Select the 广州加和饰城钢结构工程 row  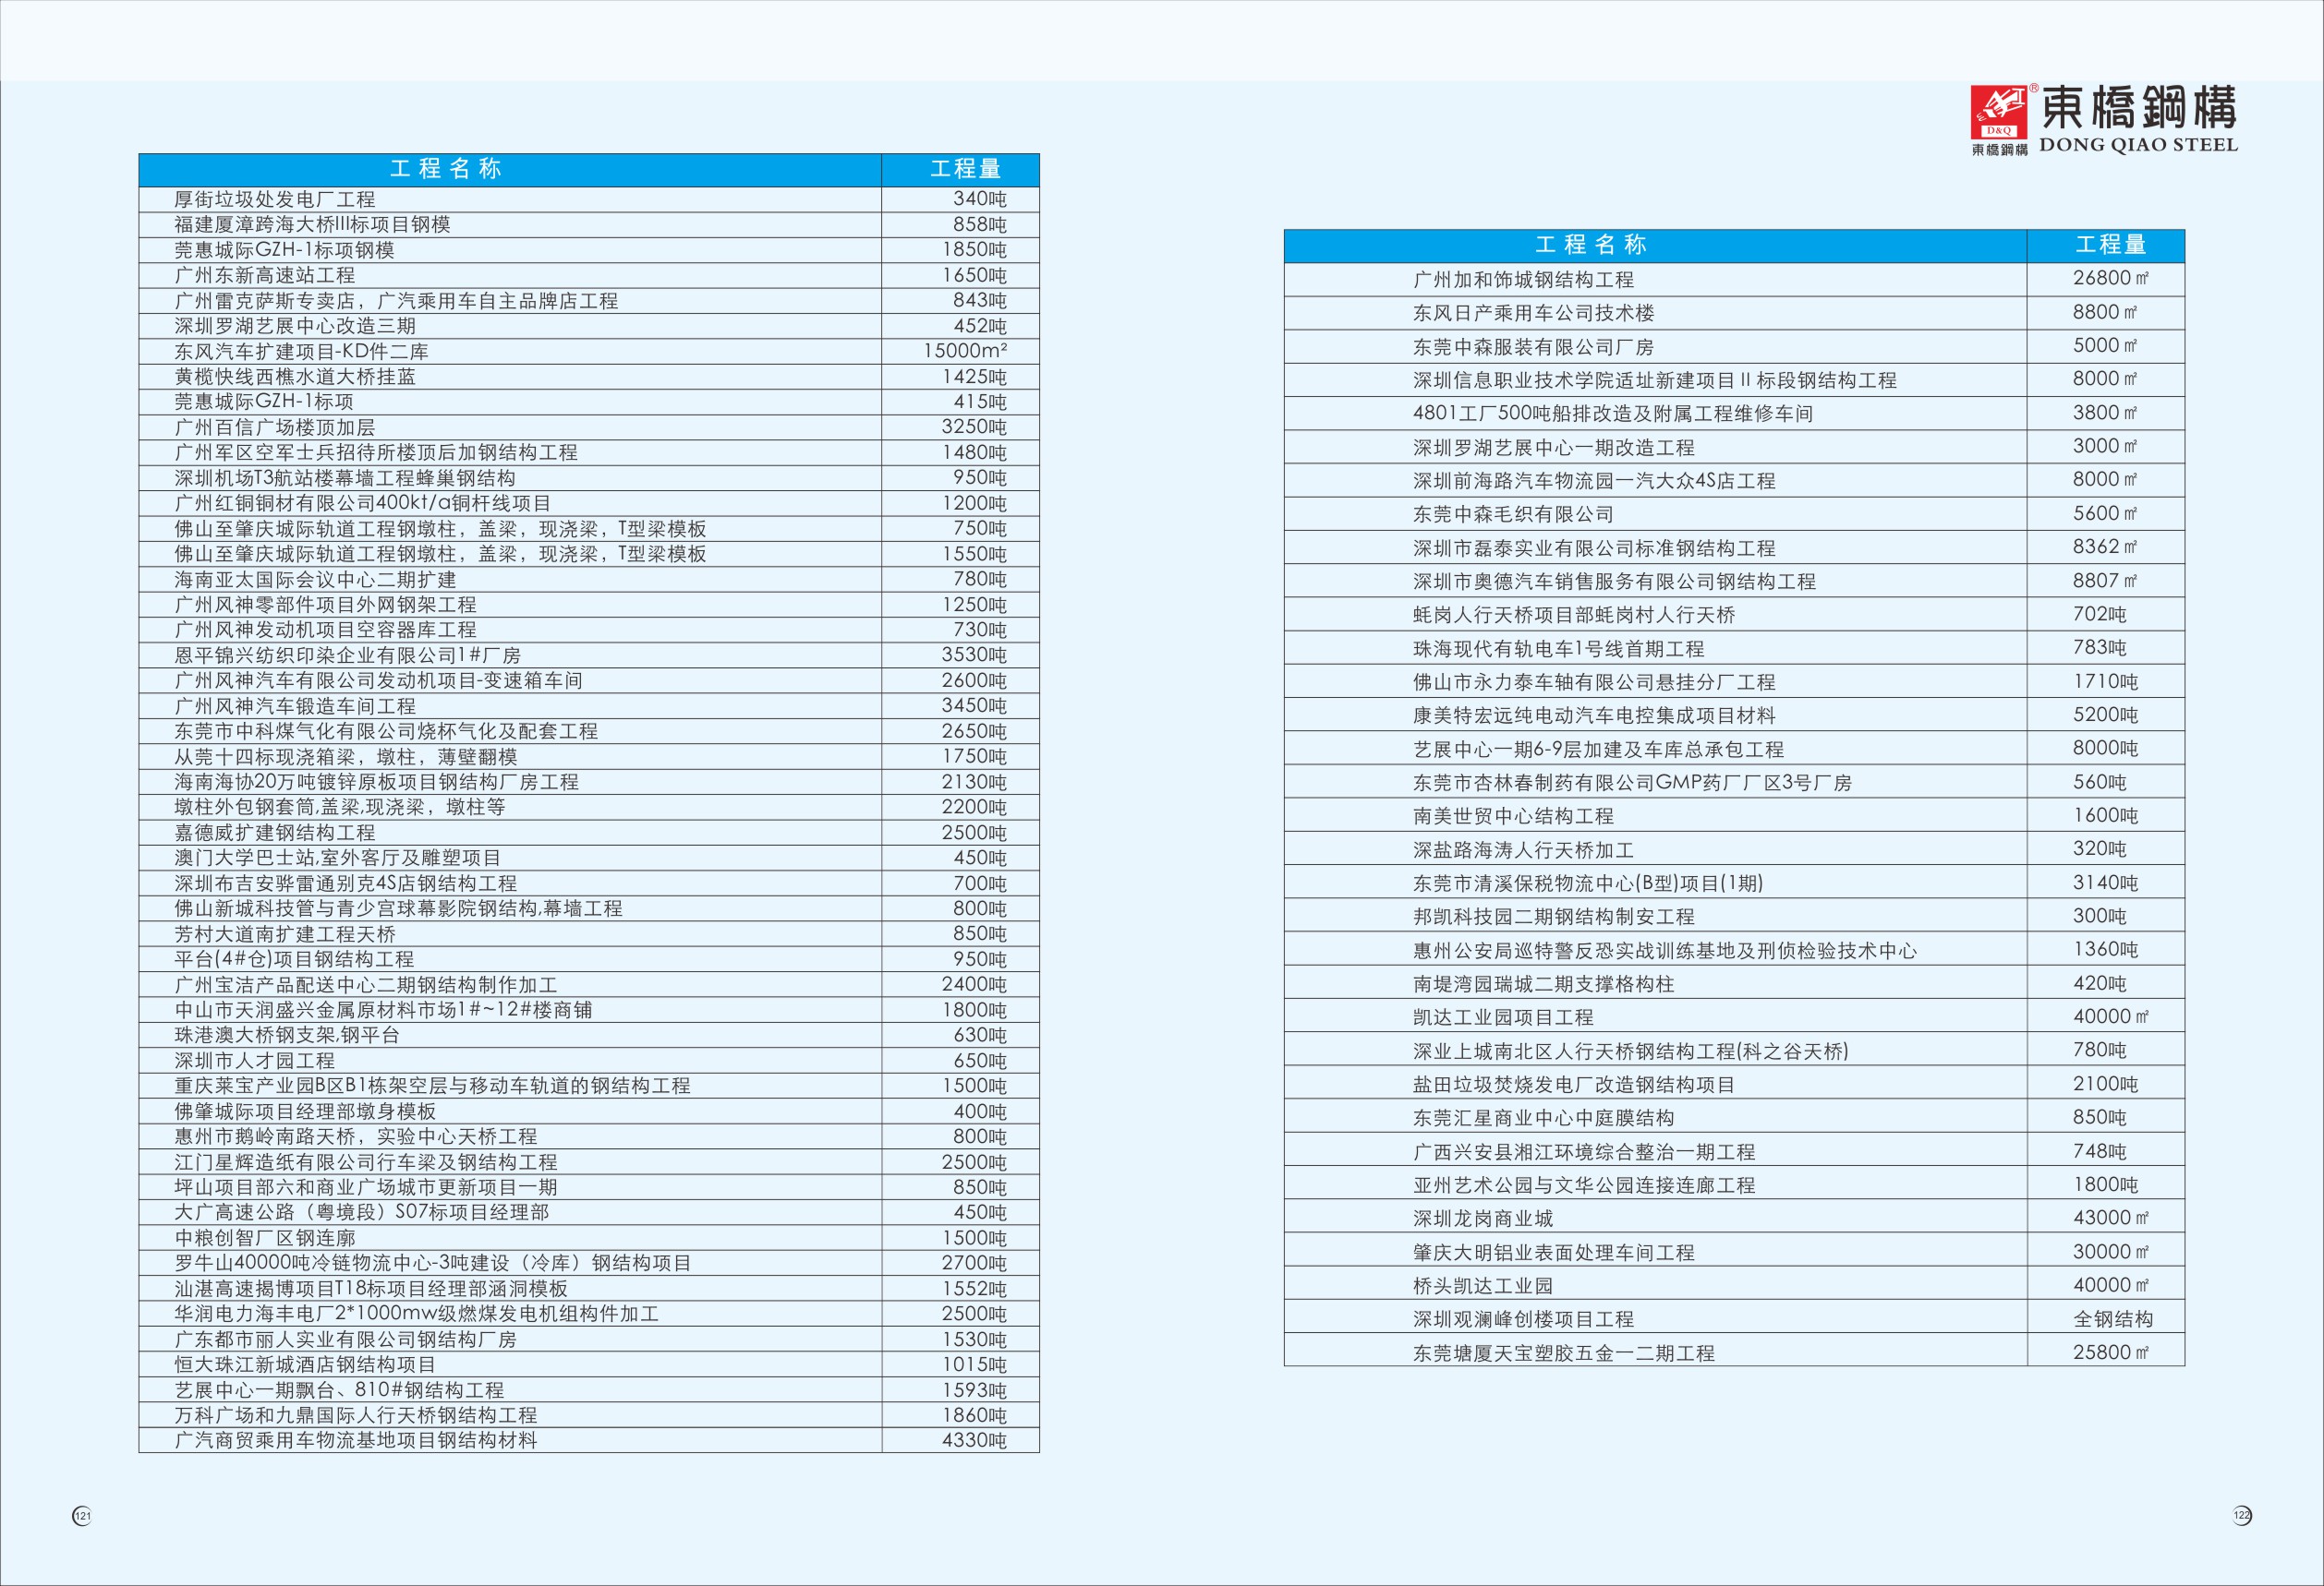click(1523, 280)
